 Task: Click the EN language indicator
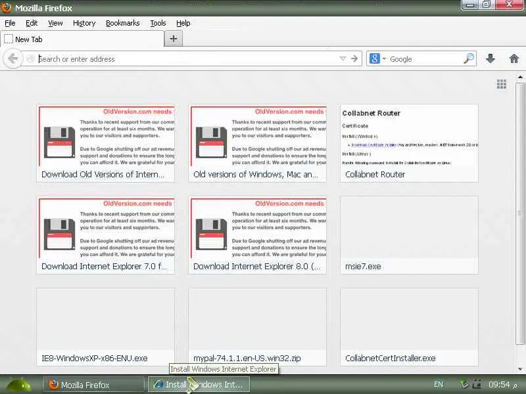(438, 384)
